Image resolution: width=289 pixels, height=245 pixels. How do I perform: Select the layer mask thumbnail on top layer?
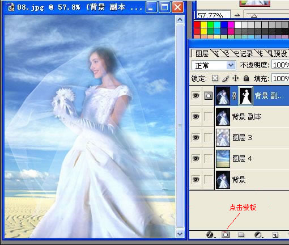(245, 96)
